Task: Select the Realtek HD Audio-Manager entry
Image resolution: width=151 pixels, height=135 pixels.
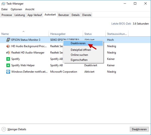Action: tap(28, 53)
